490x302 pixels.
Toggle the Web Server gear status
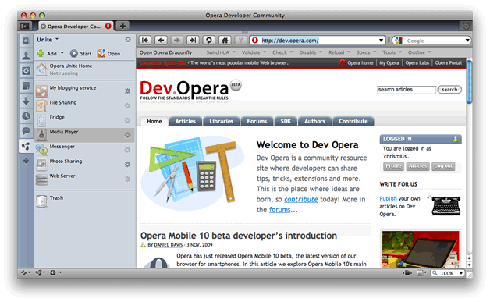click(x=127, y=179)
